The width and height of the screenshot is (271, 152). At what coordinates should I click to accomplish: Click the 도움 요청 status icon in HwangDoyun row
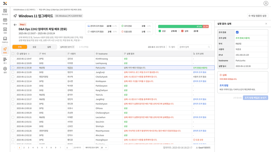coord(194,140)
